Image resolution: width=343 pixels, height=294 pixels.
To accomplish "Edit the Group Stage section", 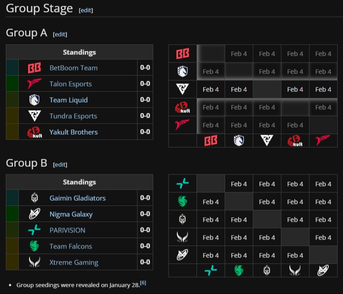I will click(x=86, y=10).
